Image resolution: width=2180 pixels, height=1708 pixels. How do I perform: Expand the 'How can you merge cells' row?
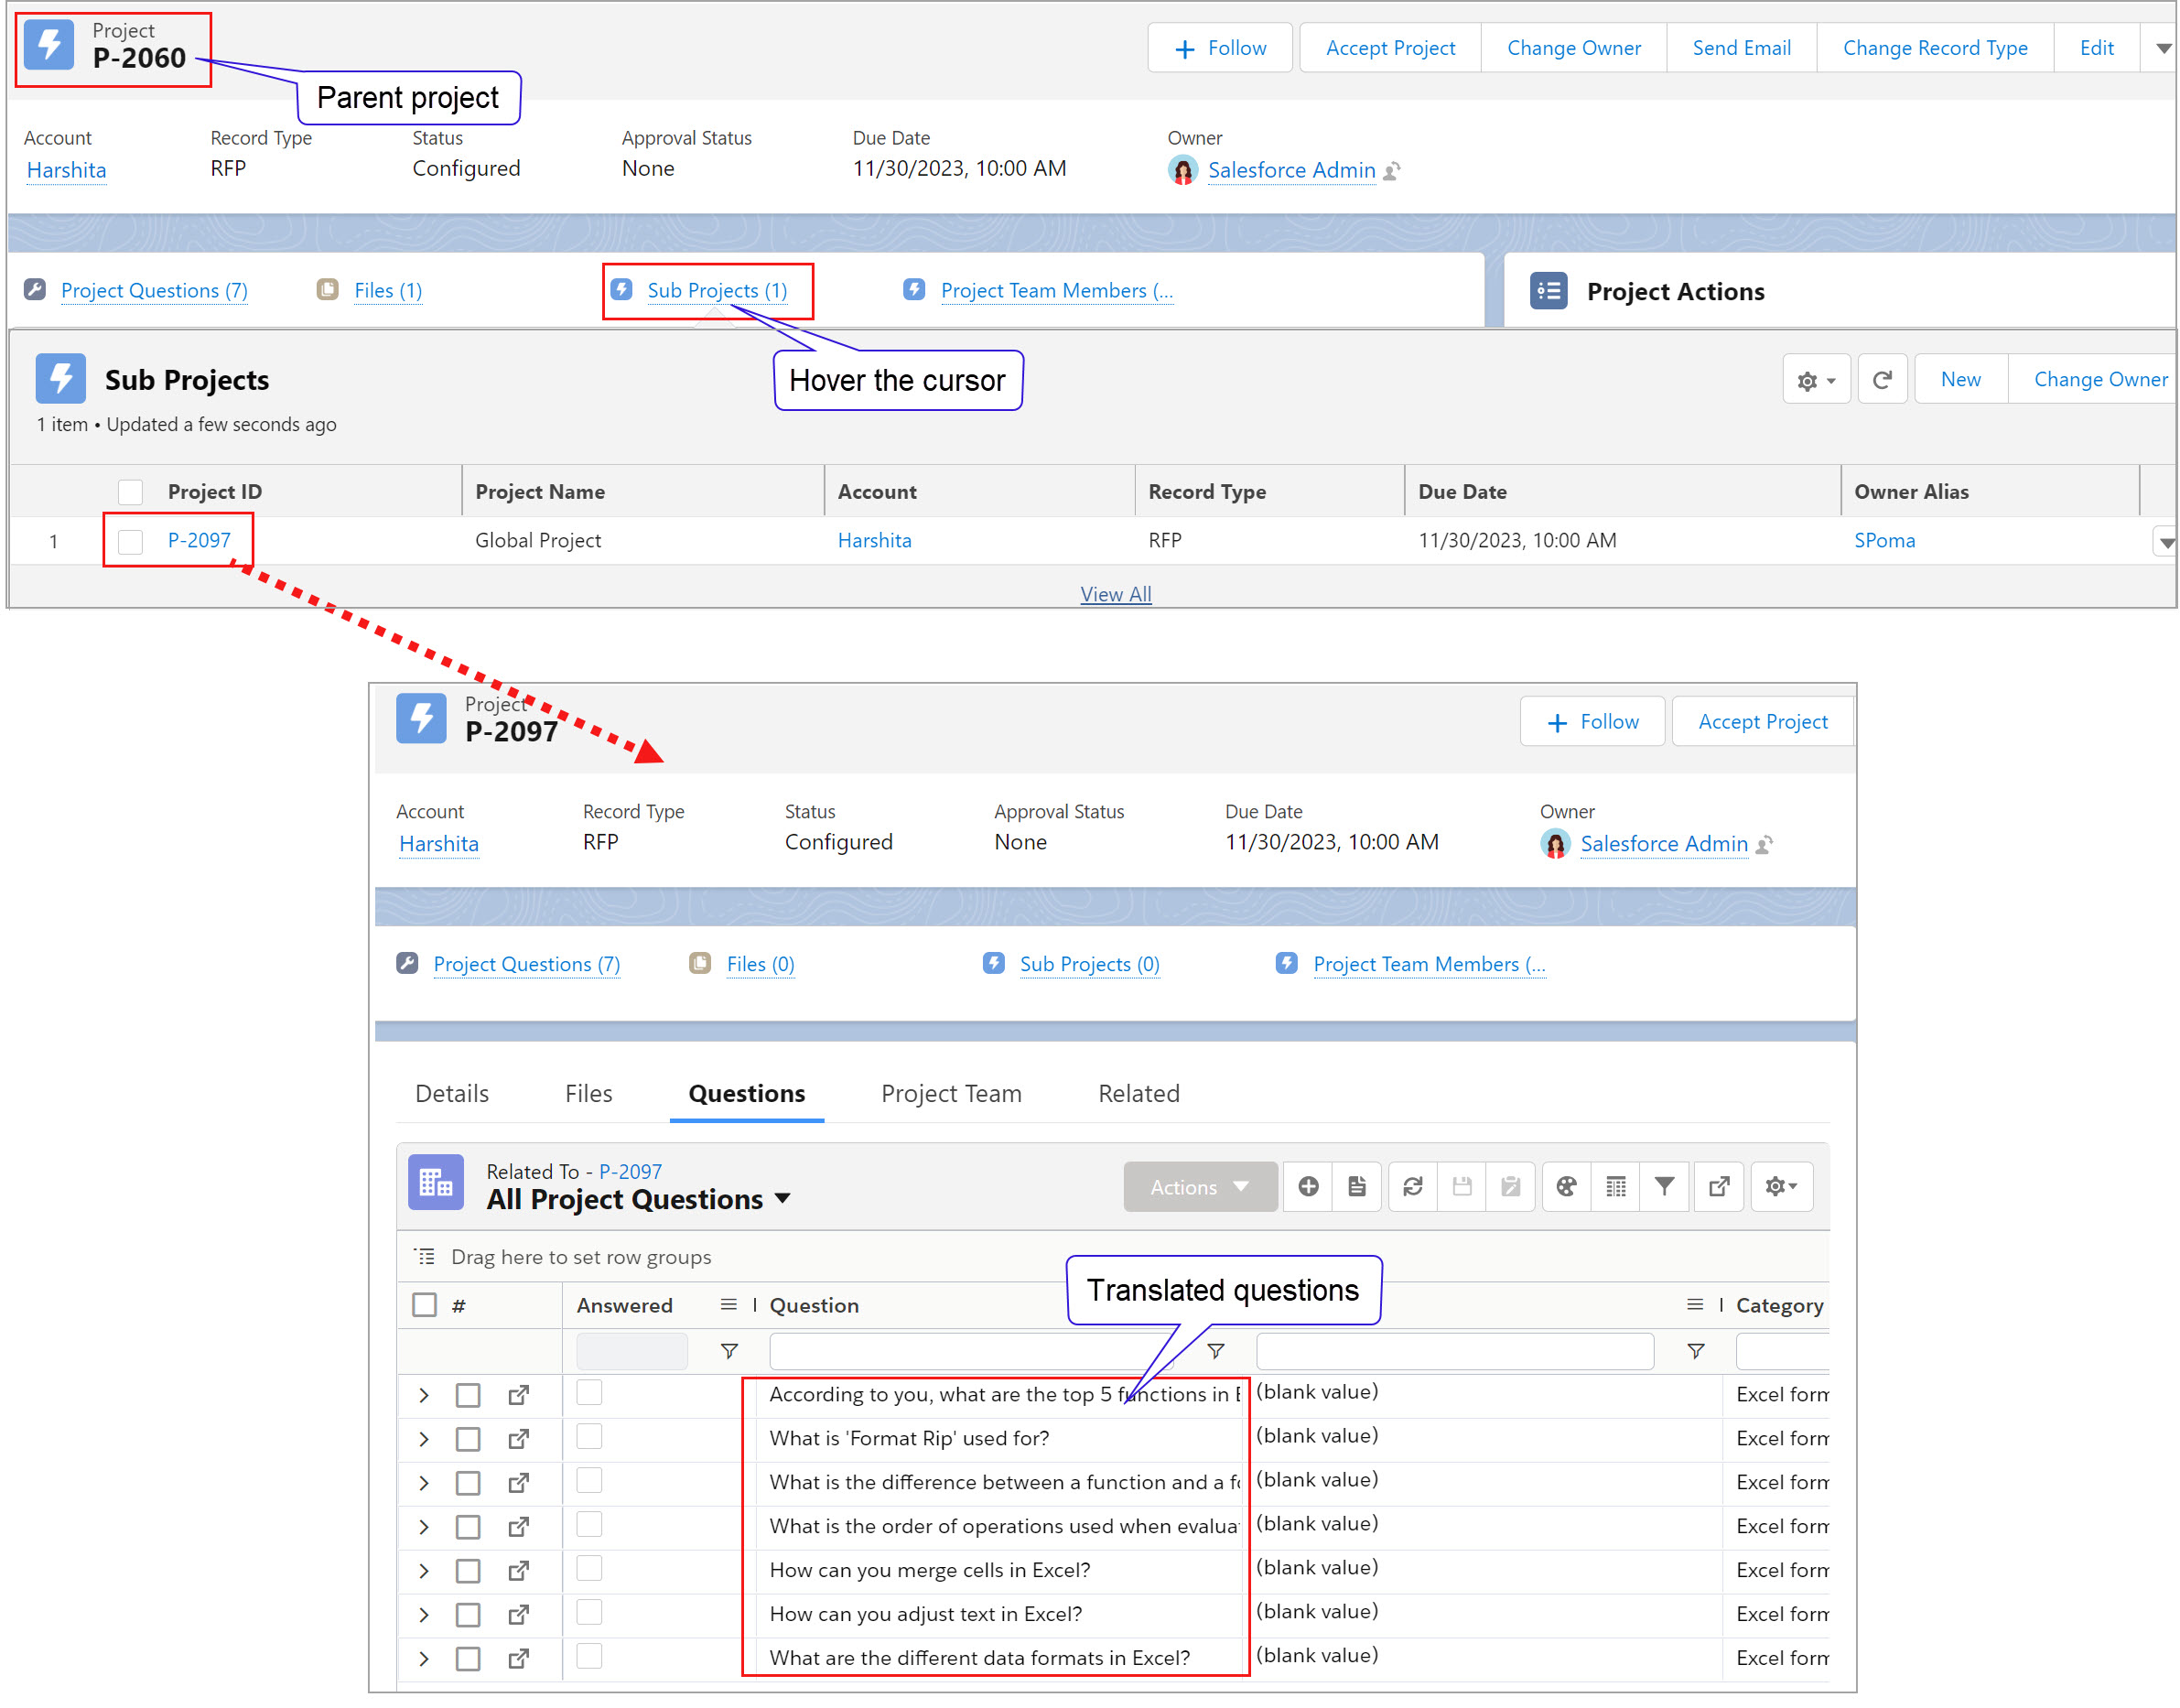[424, 1571]
